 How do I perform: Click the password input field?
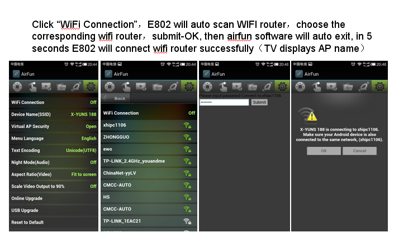(x=224, y=102)
